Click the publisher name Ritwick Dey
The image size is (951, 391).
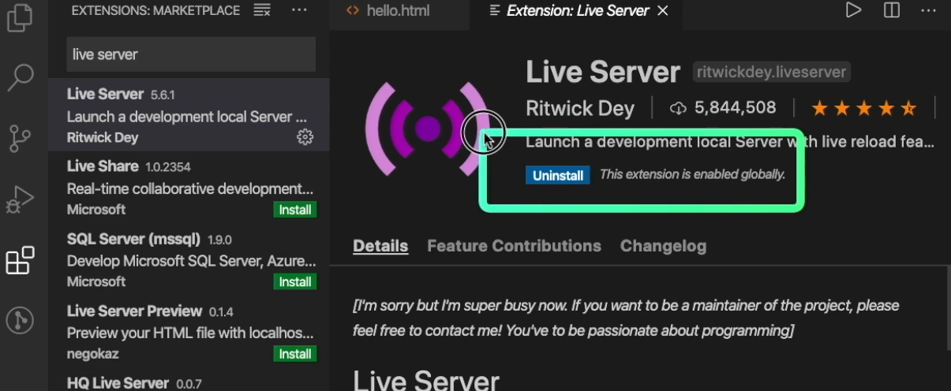coord(580,109)
